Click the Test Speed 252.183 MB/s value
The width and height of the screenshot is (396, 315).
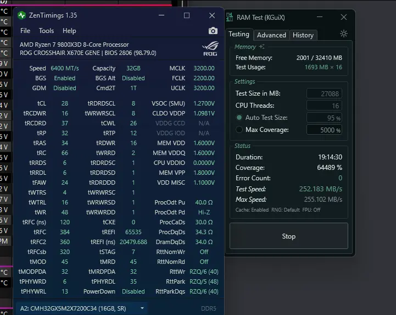tap(321, 189)
